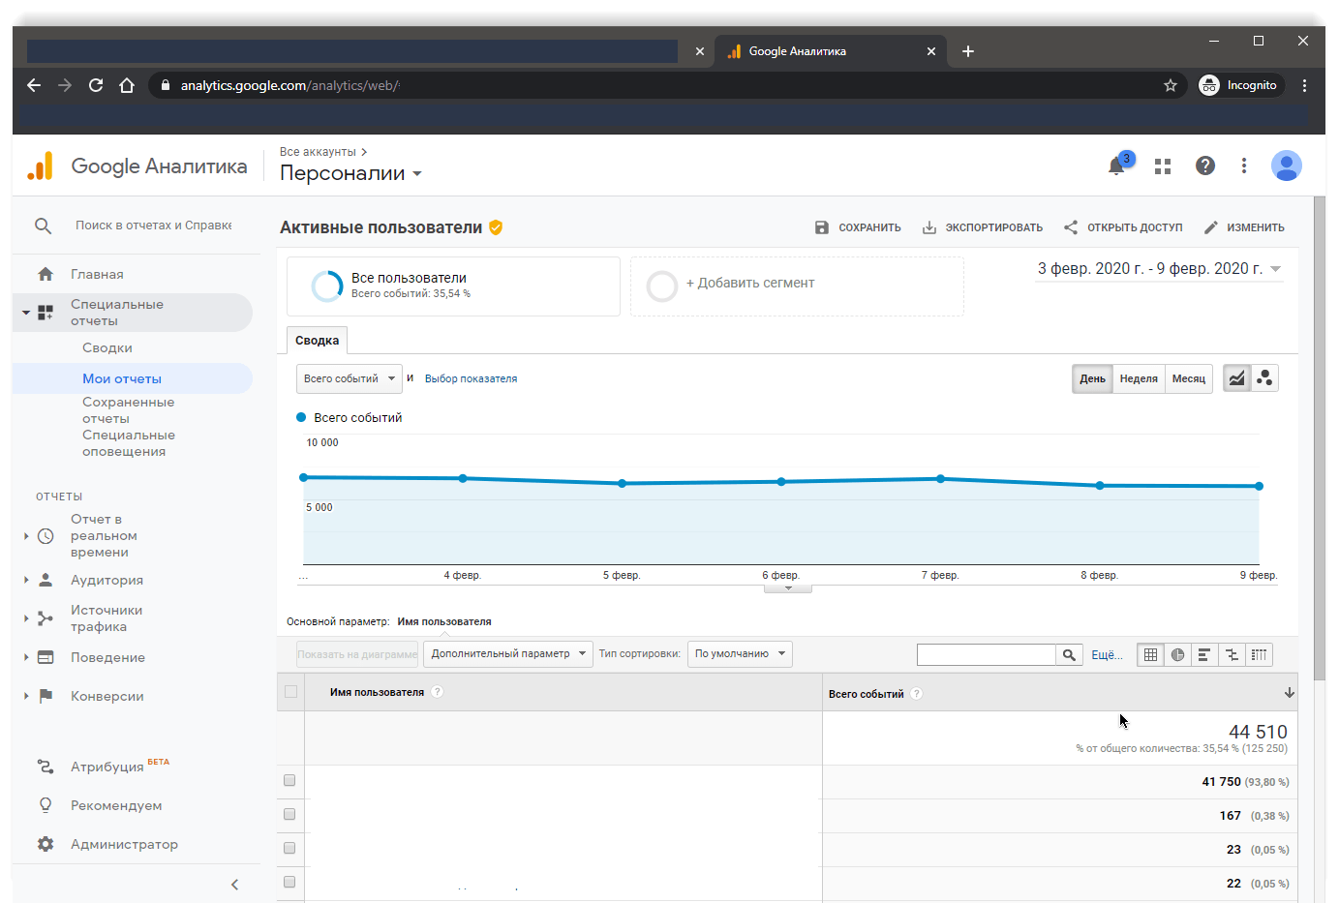Expand the Дополнительный параметр dropdown

click(x=508, y=654)
